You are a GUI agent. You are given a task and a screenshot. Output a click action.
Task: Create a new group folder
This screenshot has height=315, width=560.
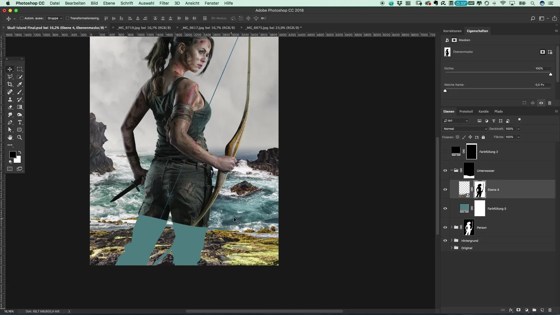(534, 310)
